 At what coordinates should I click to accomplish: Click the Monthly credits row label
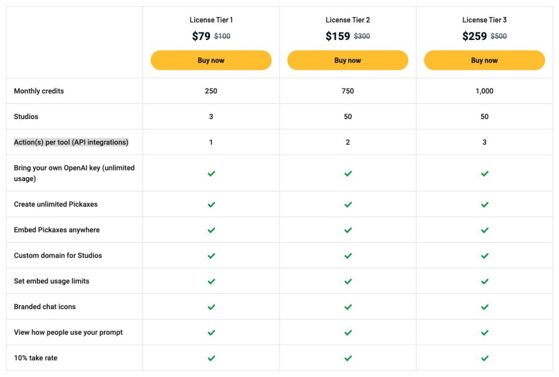[x=39, y=91]
